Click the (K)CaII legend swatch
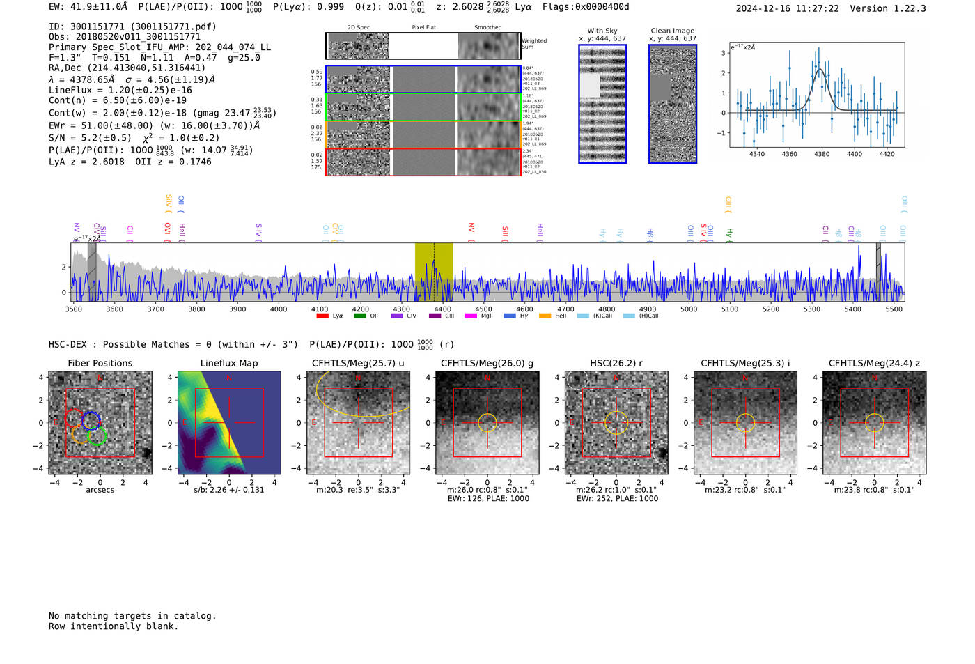975x664 pixels. (583, 316)
